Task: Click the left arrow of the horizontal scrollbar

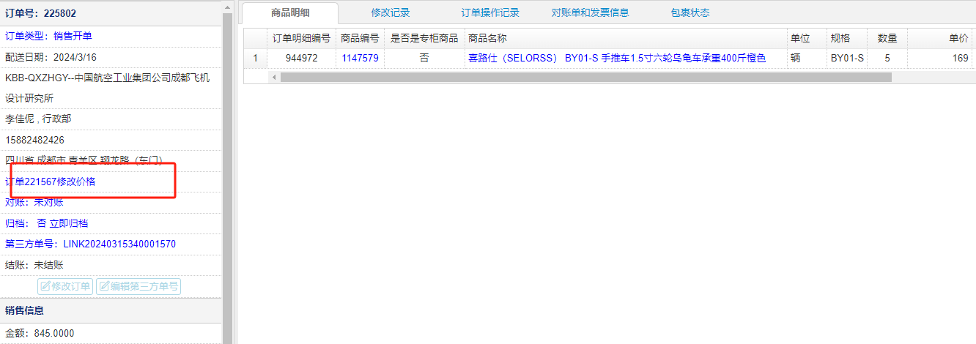Action: pyautogui.click(x=275, y=77)
